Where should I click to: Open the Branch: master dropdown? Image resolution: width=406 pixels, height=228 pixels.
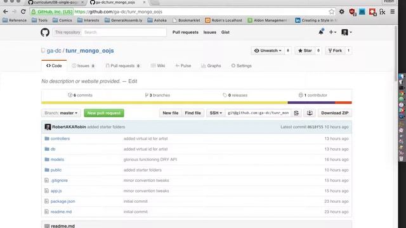[61, 113]
